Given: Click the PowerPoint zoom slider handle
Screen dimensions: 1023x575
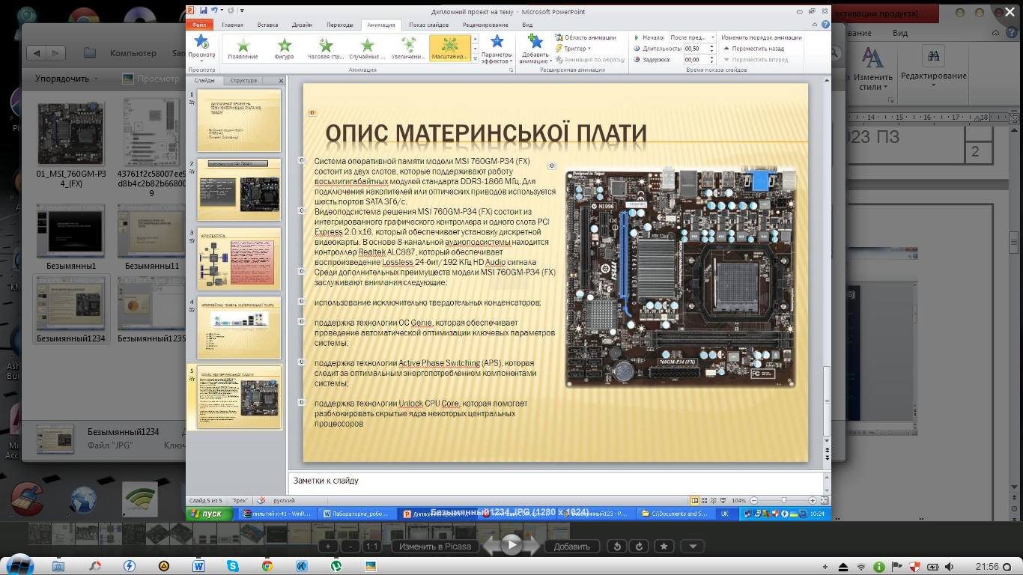Looking at the screenshot, I should [x=783, y=500].
